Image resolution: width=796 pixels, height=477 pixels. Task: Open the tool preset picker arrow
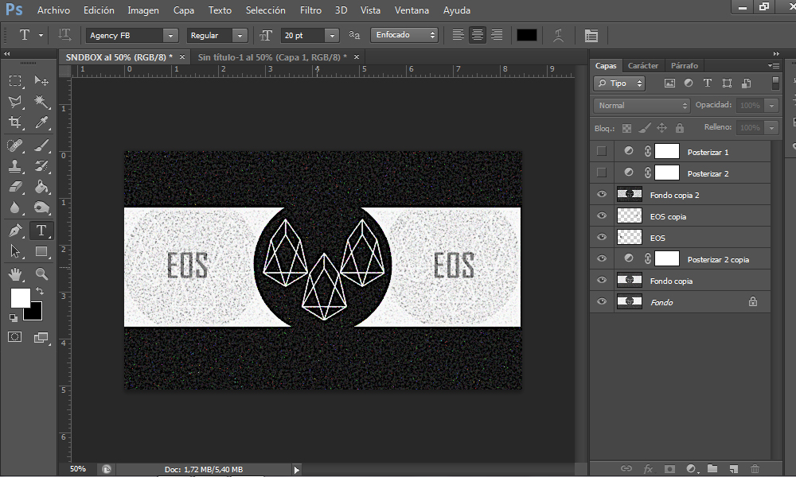41,36
